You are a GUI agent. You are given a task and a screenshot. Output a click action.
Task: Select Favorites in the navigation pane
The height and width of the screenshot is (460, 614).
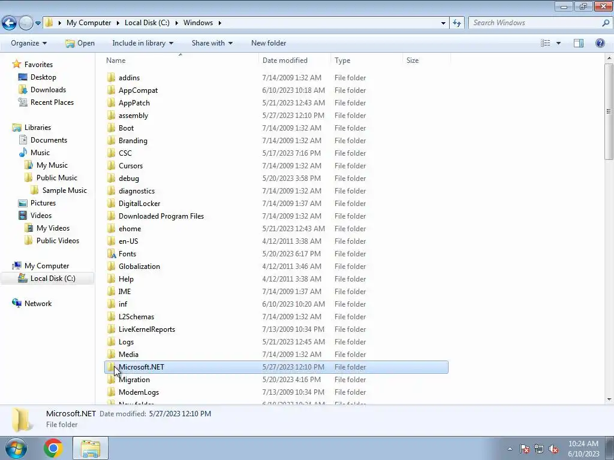click(x=38, y=65)
